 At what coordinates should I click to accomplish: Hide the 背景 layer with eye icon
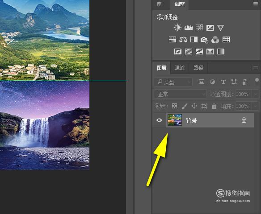159,120
